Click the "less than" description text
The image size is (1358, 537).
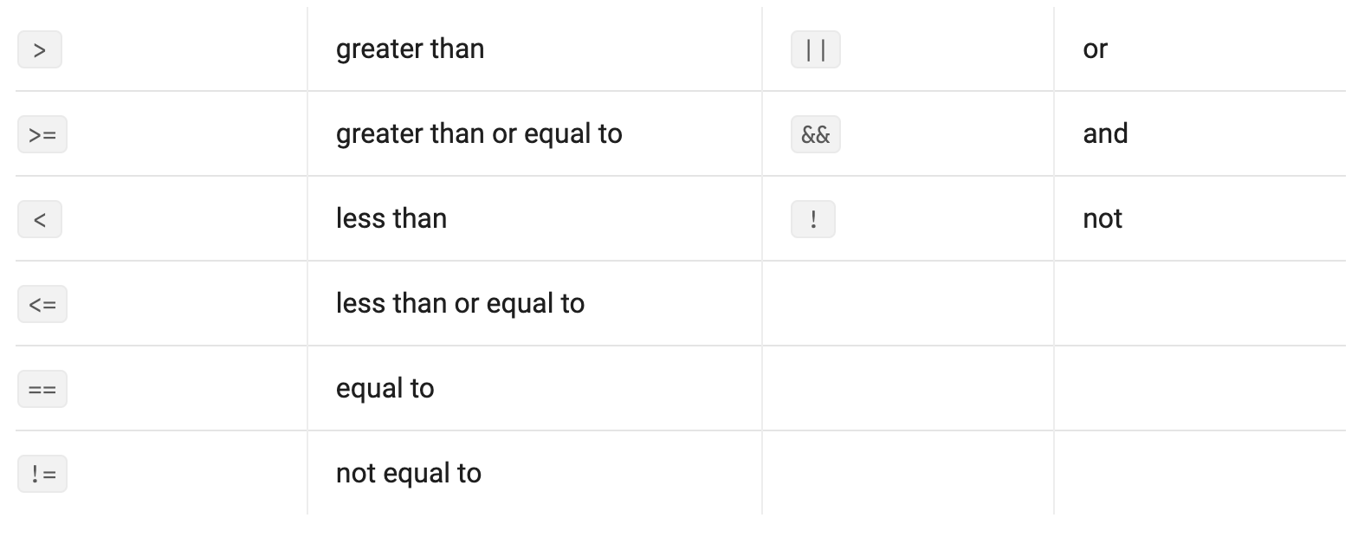pyautogui.click(x=391, y=218)
